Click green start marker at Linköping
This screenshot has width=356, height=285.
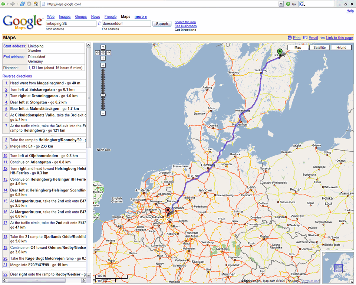point(280,52)
